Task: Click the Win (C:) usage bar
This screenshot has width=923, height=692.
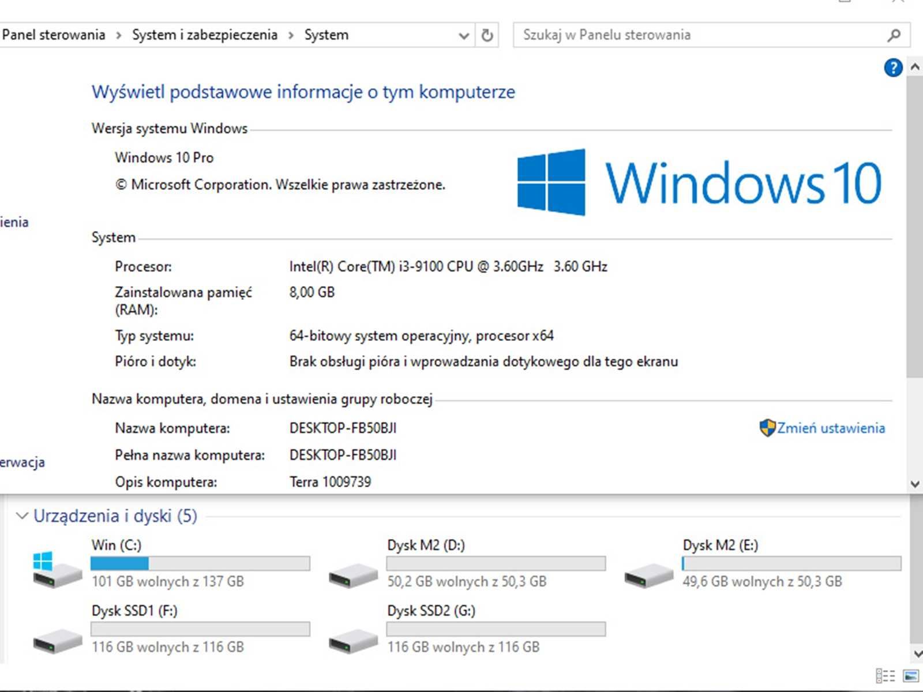Action: [x=200, y=563]
